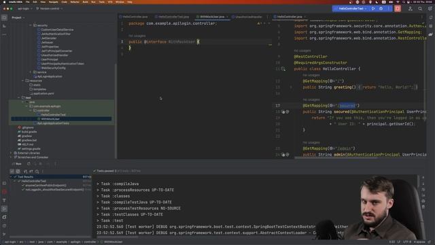Viewport: 435px width, 245px height.
Task: Stop the running process with red button
Action: coord(398,9)
